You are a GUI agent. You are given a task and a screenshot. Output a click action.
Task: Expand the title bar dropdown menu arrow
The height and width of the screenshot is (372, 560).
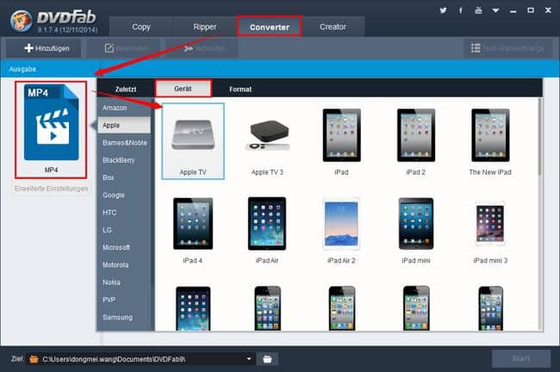[x=495, y=10]
